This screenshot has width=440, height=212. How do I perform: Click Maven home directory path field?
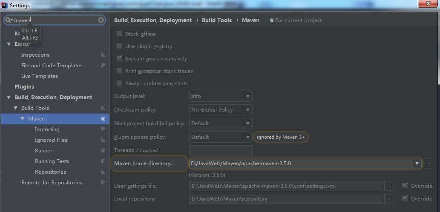click(x=301, y=163)
